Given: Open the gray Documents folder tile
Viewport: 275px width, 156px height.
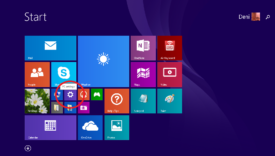Looking at the screenshot, I should 57,108.
